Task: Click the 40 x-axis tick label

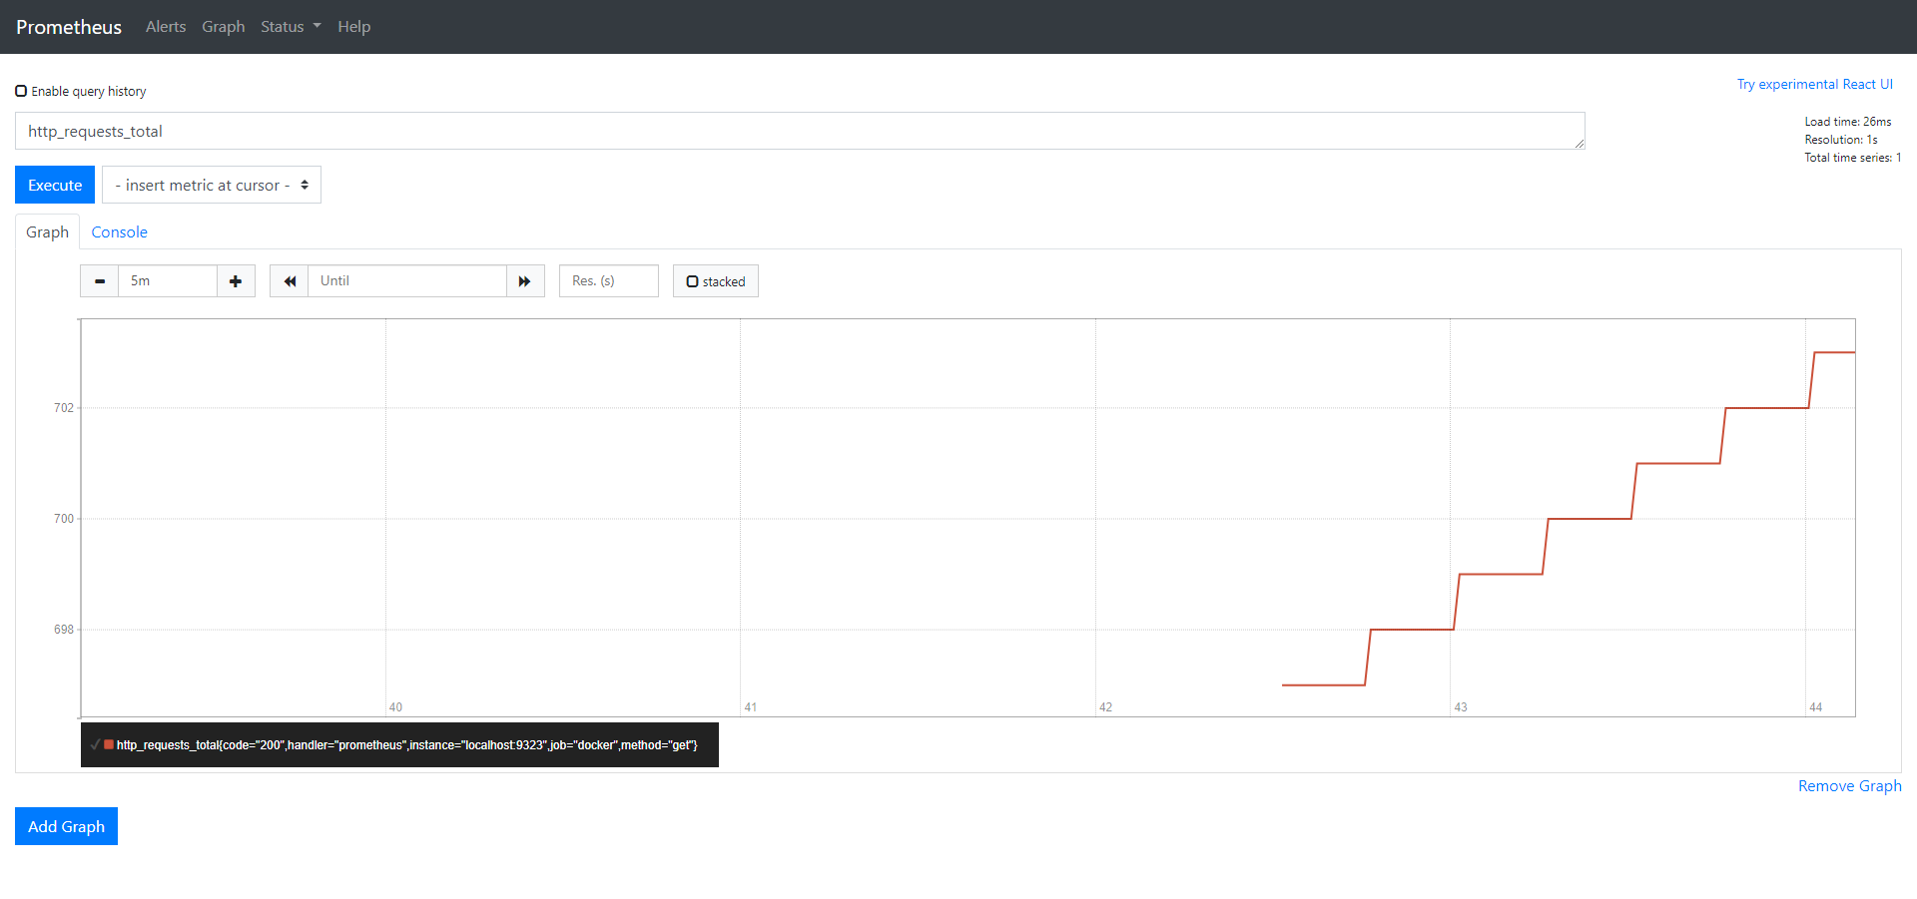Action: click(x=395, y=707)
